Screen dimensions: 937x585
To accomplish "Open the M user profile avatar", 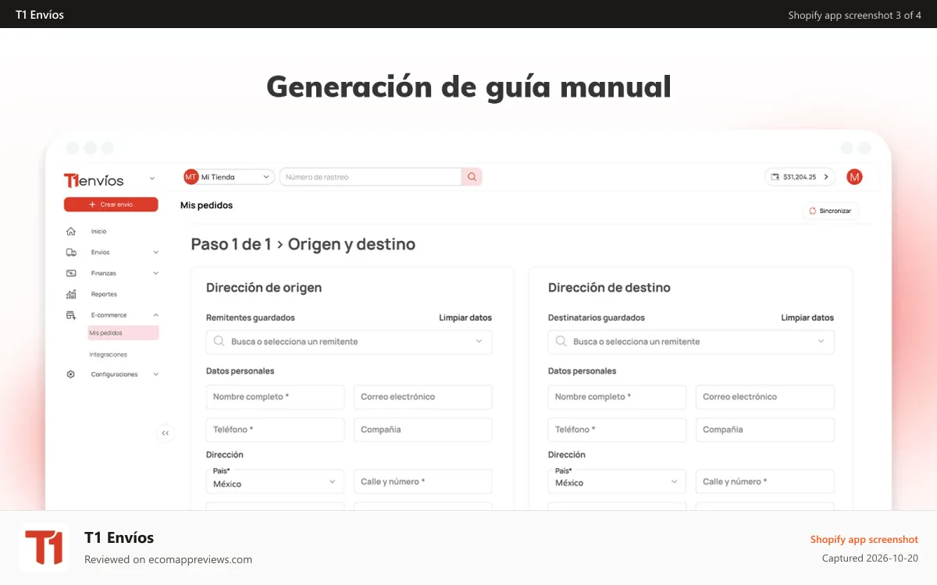I will tap(854, 177).
